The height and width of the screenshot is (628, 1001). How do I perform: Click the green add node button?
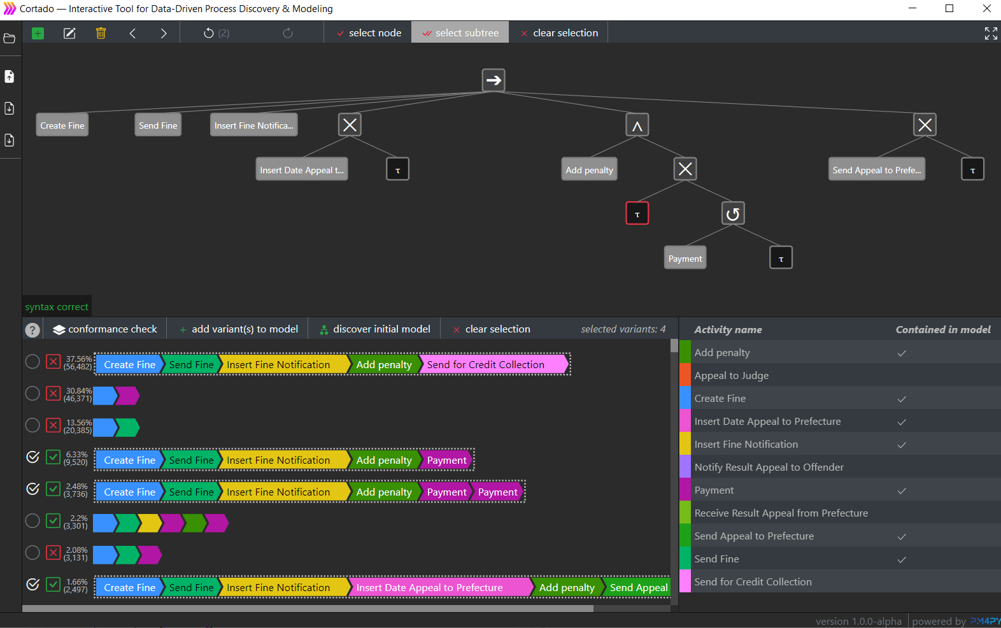[38, 33]
